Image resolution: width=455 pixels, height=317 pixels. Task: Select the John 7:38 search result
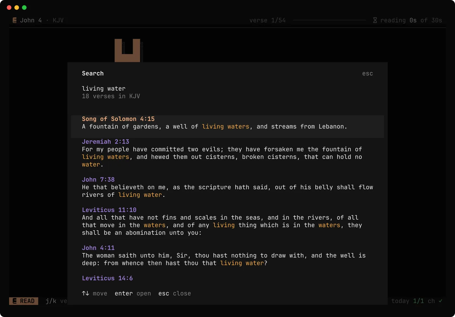pos(227,187)
